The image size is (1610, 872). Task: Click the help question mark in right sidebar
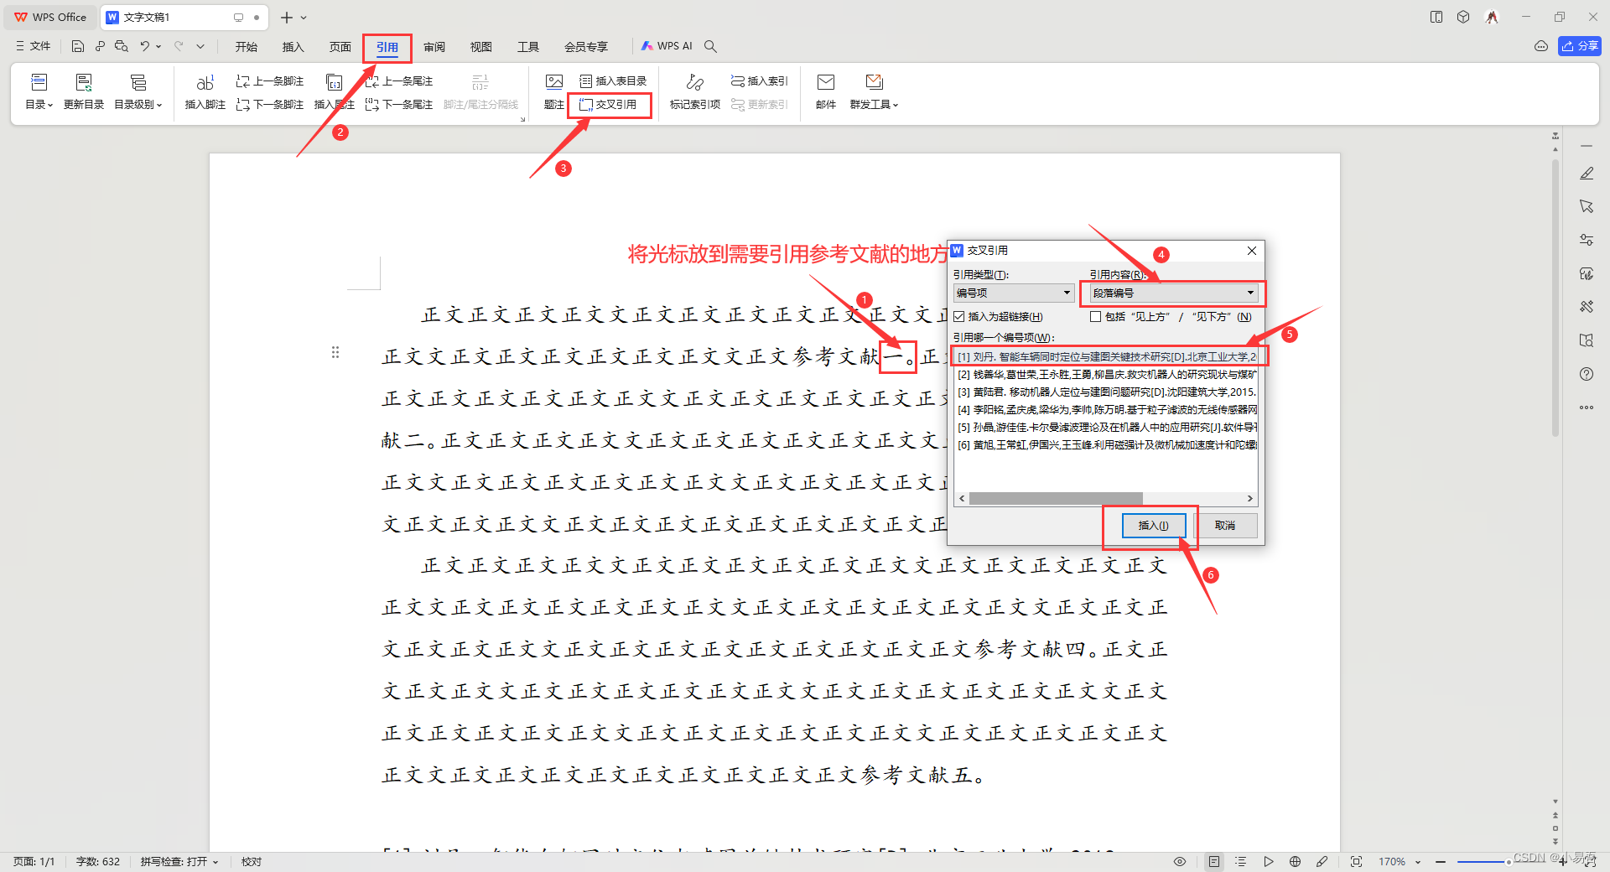point(1587,374)
